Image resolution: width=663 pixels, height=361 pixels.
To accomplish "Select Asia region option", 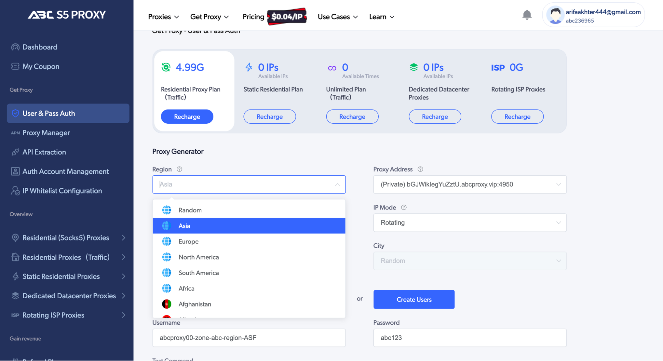I will point(249,226).
